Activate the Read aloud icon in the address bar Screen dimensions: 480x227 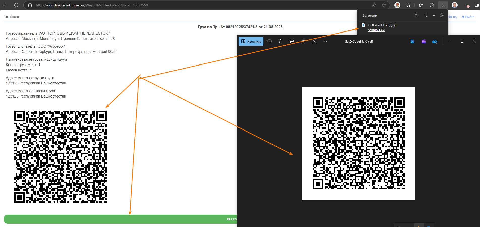point(374,5)
